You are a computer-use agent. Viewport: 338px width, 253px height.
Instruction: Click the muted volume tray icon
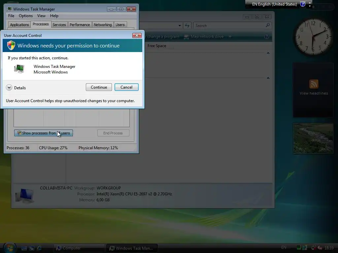point(320,248)
